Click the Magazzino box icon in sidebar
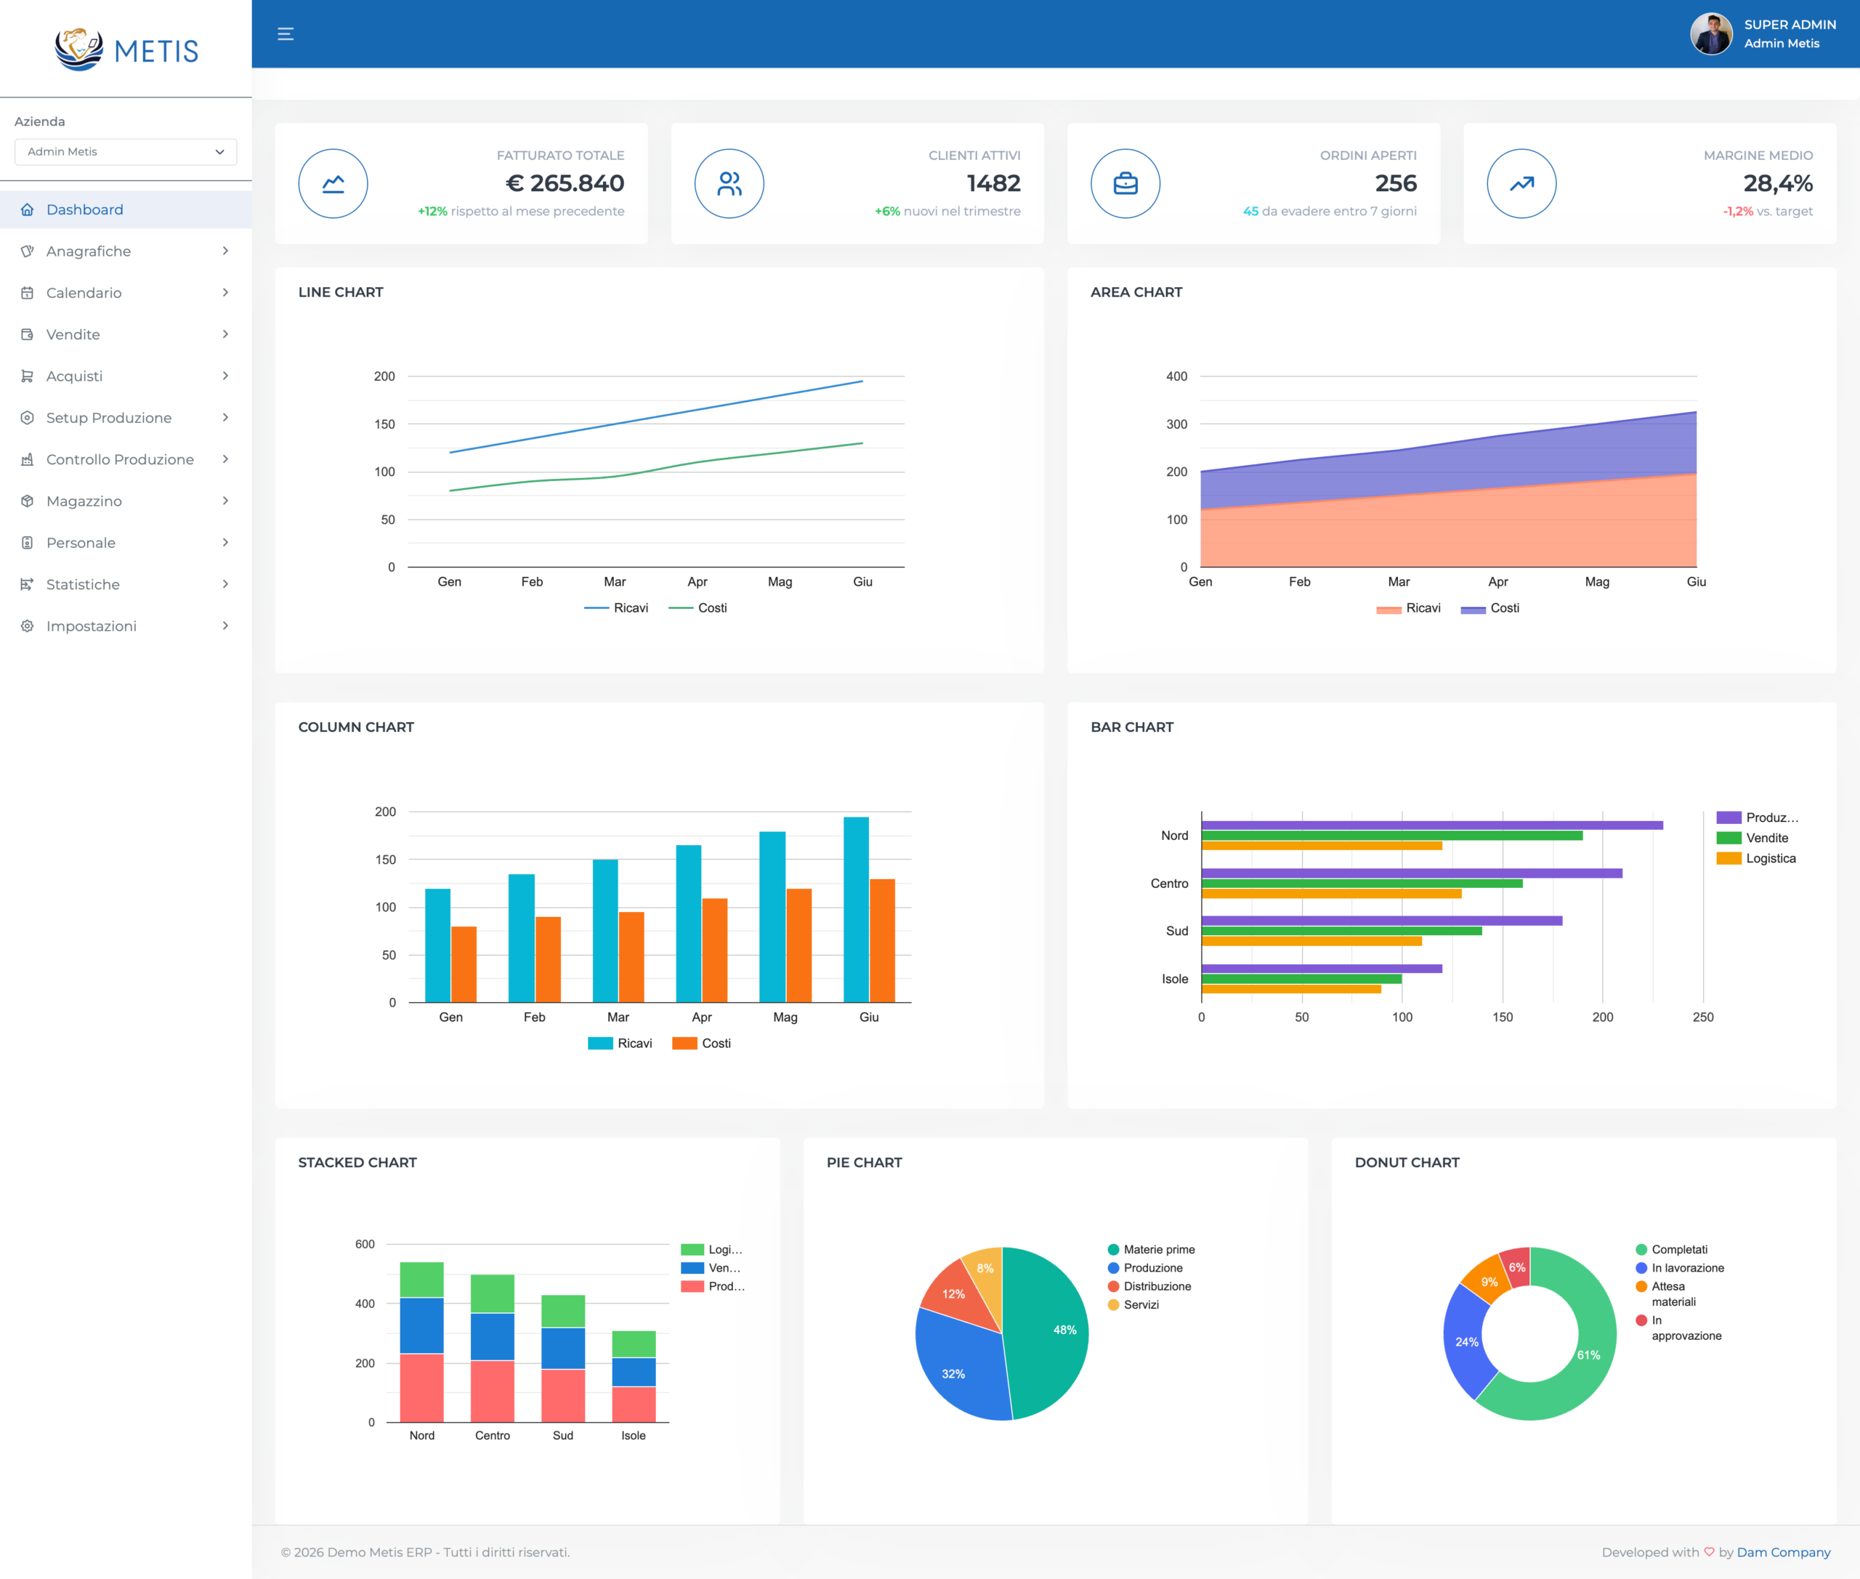Screen dimensions: 1860x1579 28,501
